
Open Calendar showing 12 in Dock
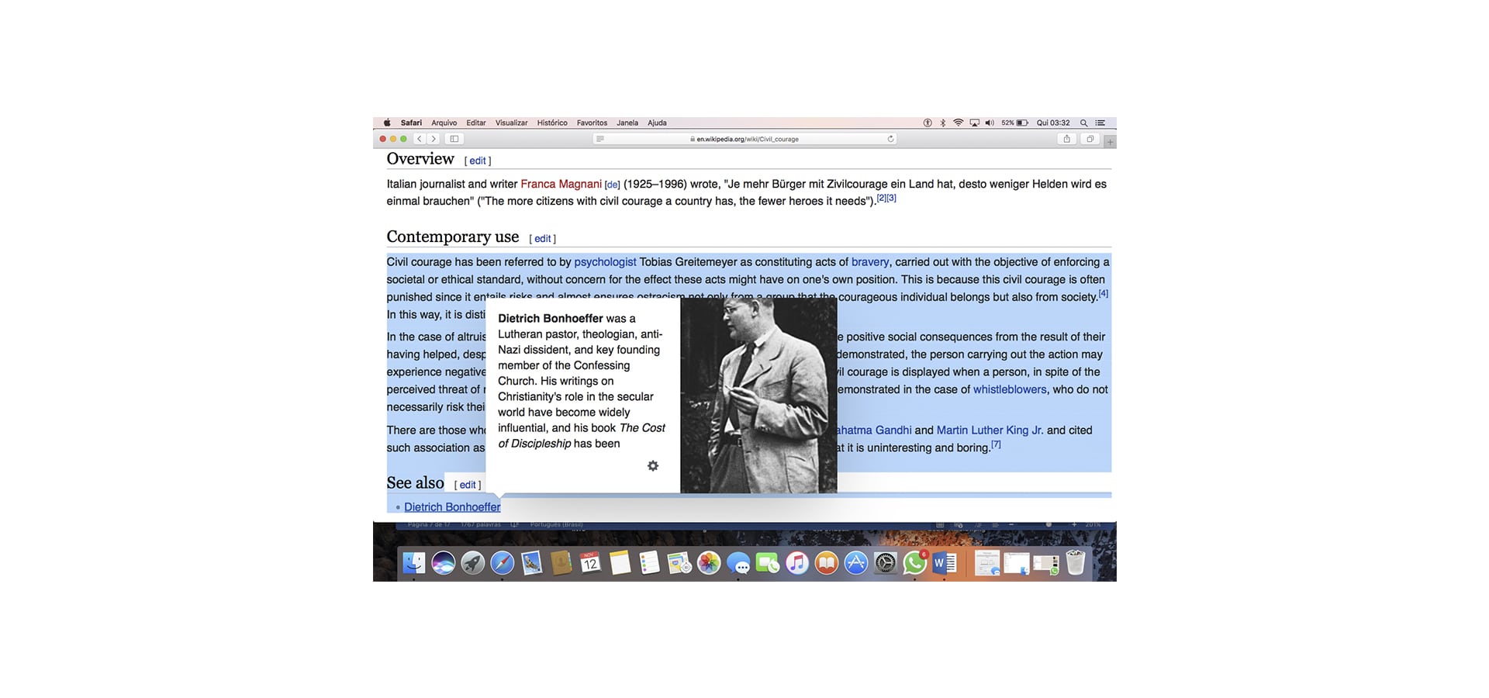coord(591,563)
